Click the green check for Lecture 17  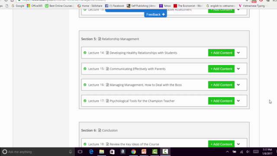[x=85, y=101]
